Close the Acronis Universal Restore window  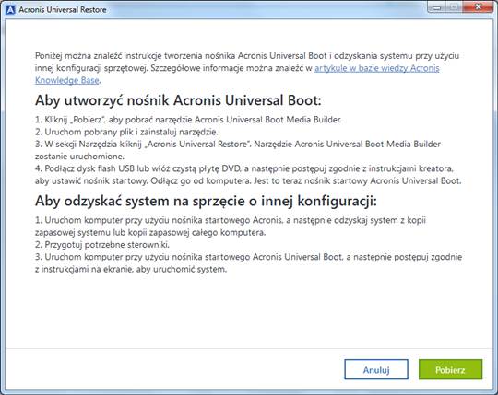(x=478, y=7)
